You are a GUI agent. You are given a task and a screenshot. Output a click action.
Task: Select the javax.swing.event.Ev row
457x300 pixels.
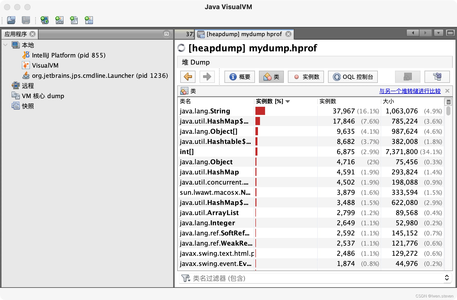click(x=311, y=264)
